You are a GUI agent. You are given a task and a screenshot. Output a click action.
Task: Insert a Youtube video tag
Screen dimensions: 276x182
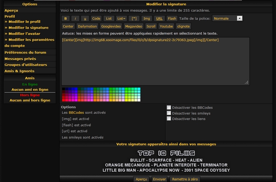[x=166, y=26]
